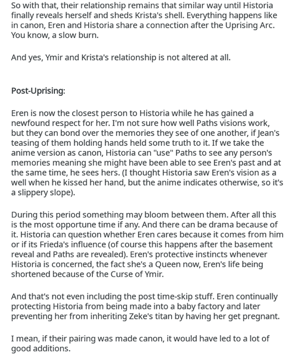Click the words 'Jean's teasing of them'
The height and width of the screenshot is (360, 297).
click(x=145, y=138)
